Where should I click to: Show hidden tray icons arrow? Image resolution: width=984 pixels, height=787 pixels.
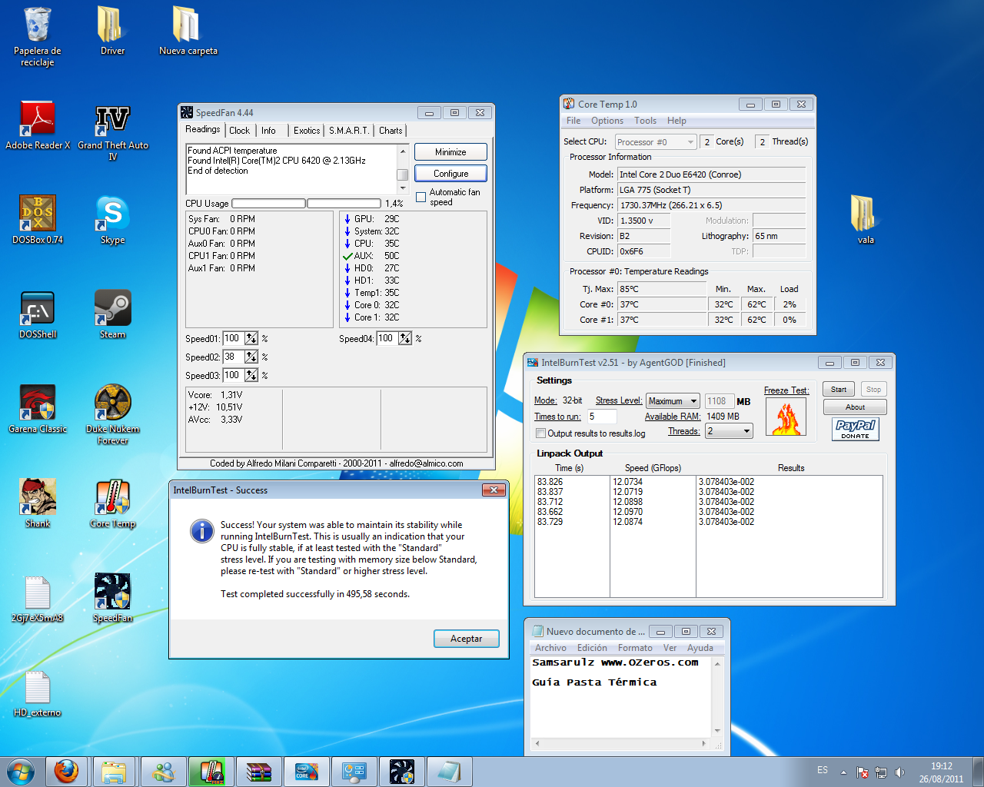coord(843,772)
